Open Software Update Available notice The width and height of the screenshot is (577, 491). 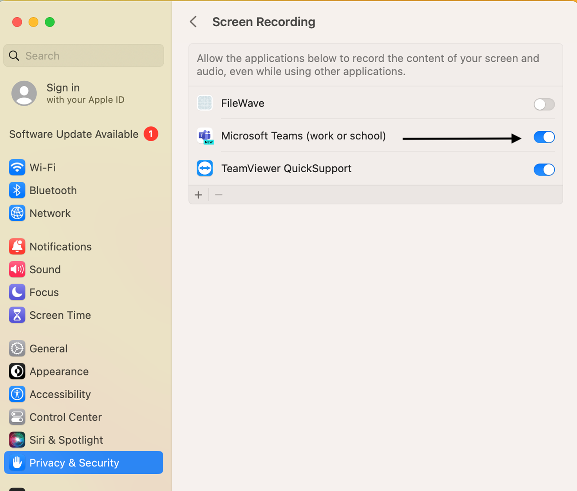74,134
